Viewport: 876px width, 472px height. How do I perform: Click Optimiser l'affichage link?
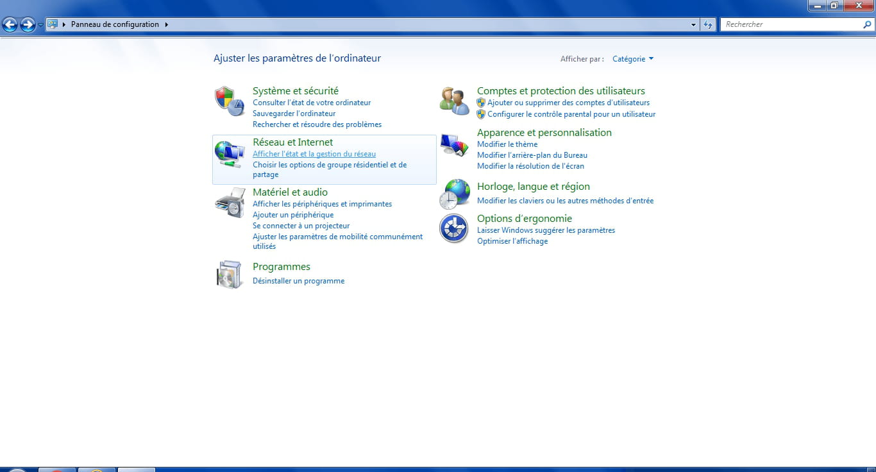512,241
